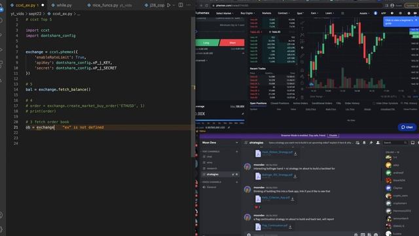Run the Python file with the editor play button
The height and width of the screenshot is (236, 419).
pyautogui.click(x=169, y=5)
